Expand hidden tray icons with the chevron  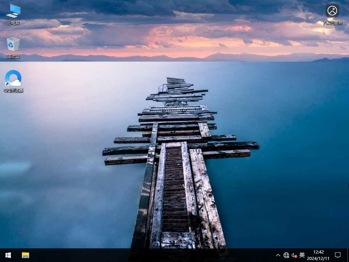point(278,255)
